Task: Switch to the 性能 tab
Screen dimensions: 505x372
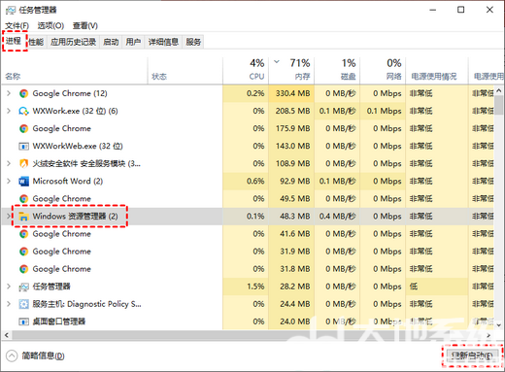Action: 36,42
